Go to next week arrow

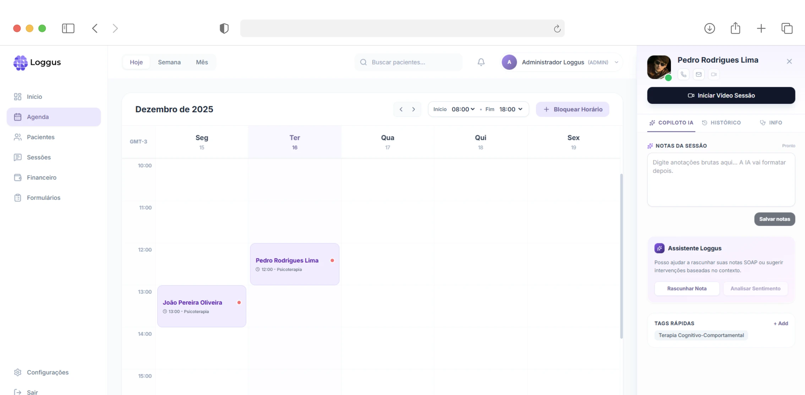414,109
